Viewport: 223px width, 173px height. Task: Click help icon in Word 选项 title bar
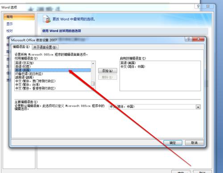(198, 6)
